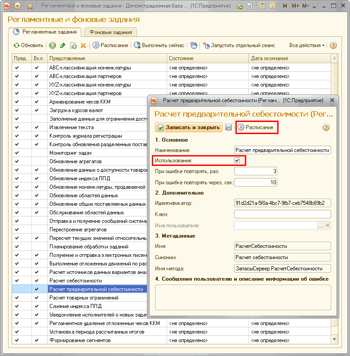
Task: Open the calendar icon in the title bar
Action: [272, 6]
